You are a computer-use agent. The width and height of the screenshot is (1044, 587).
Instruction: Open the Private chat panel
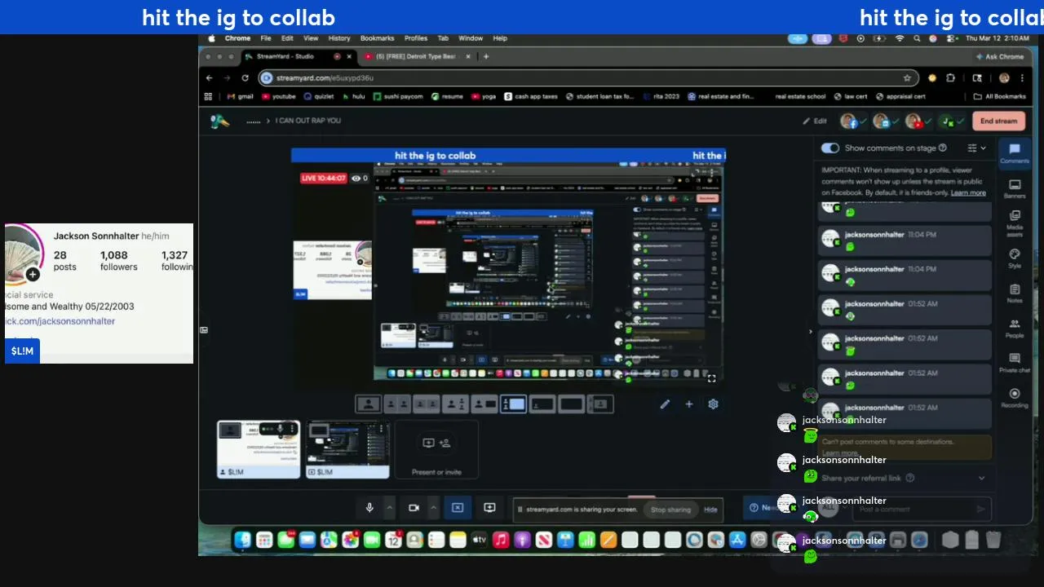click(1015, 363)
